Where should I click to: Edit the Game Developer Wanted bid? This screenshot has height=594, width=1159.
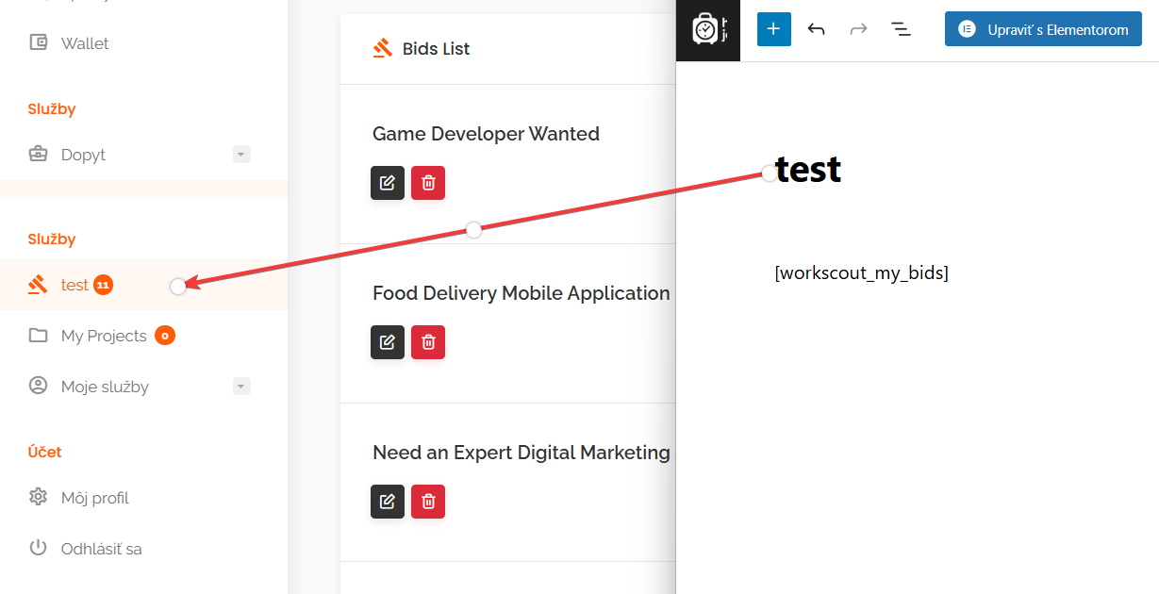(387, 183)
